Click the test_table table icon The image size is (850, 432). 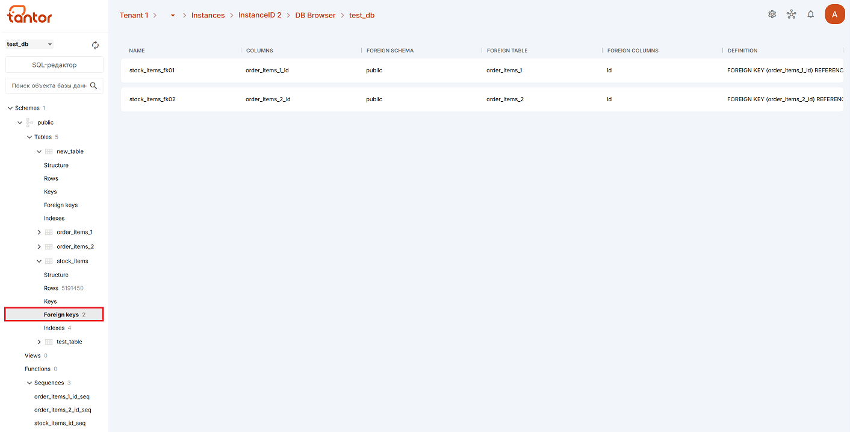pyautogui.click(x=49, y=342)
